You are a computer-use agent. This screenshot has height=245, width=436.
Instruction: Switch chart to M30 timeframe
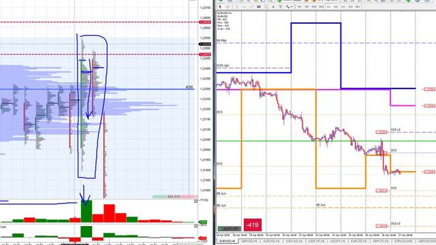tap(321, 7)
